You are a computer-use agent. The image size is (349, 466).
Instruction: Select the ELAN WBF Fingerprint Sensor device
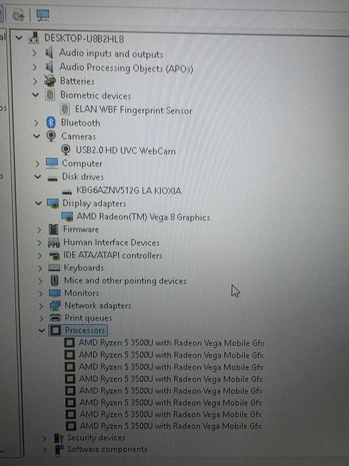134,110
